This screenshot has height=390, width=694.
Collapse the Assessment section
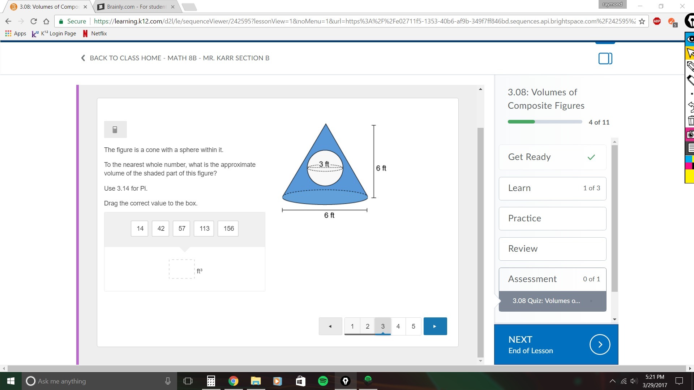point(552,279)
